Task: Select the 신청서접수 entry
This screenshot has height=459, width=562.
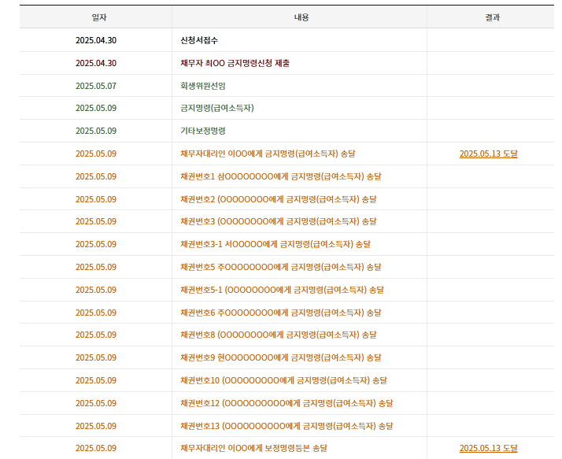Action: pos(199,40)
